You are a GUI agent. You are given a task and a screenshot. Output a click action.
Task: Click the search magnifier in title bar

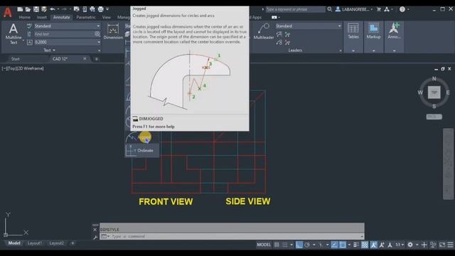[330, 9]
